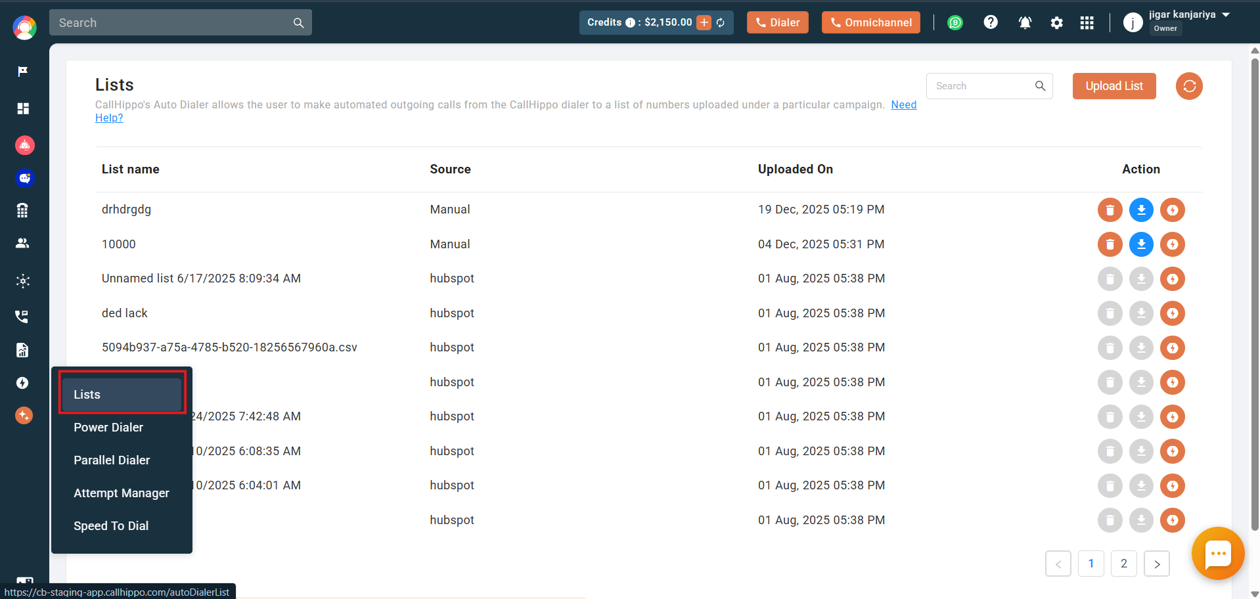Viewport: 1260px width, 599px height.
Task: Open the dashboard grid icon in sidebar
Action: click(x=23, y=108)
